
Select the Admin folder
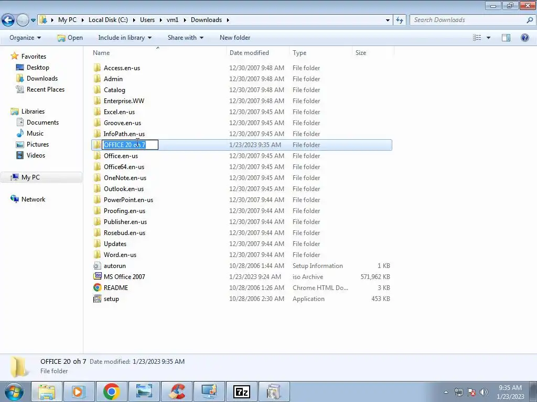coord(113,79)
